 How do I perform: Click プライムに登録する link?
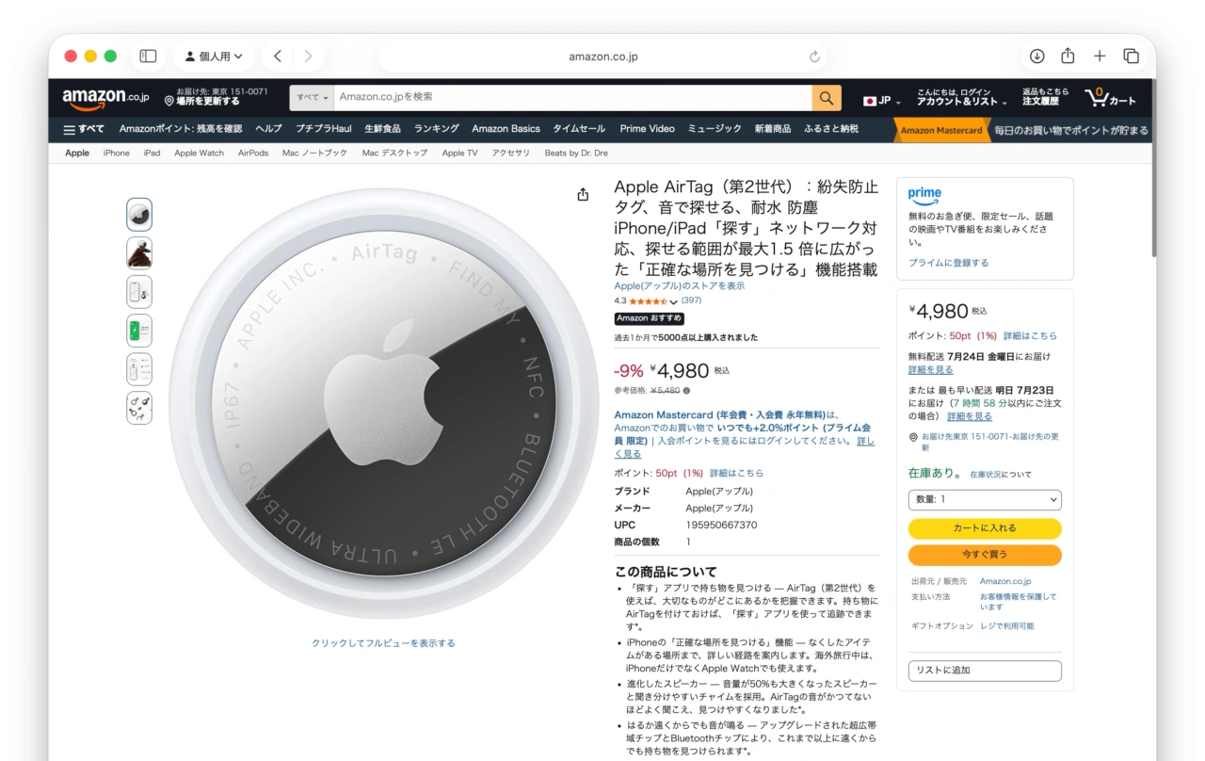949,263
